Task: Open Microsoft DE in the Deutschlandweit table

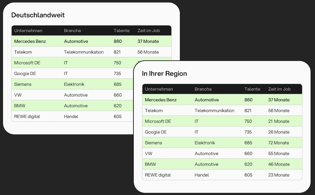Action: (x=27, y=63)
